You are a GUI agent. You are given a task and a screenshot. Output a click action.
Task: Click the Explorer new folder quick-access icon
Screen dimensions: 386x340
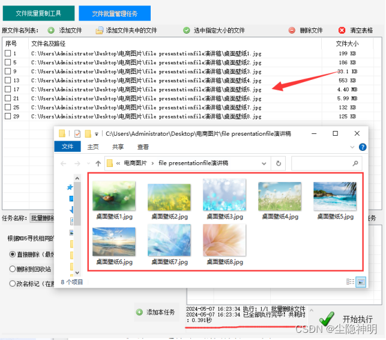88,133
